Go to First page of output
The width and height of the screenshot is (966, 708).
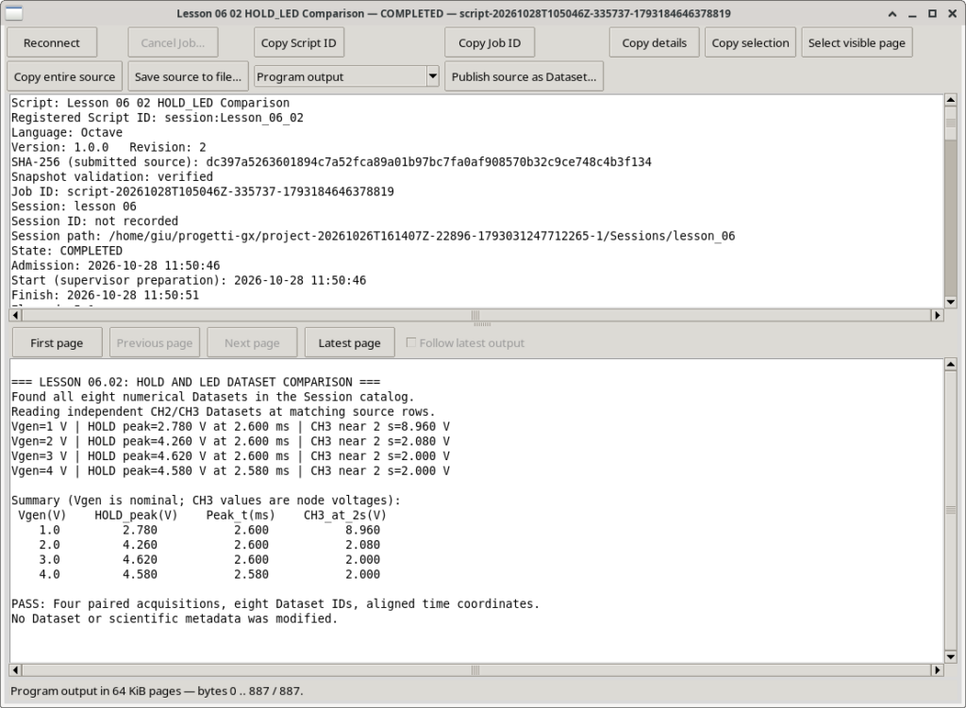pyautogui.click(x=57, y=343)
